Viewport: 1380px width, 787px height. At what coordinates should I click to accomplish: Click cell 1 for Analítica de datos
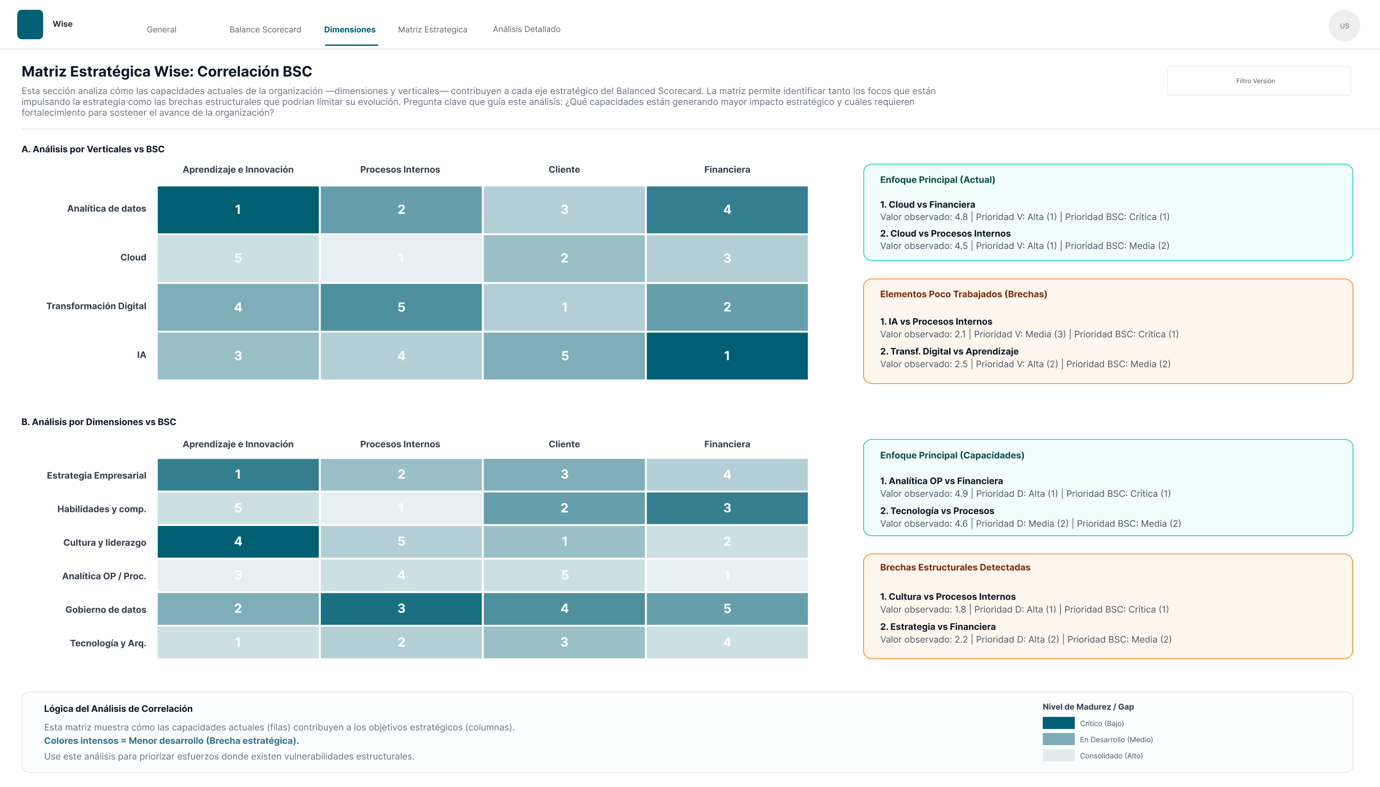pos(238,209)
